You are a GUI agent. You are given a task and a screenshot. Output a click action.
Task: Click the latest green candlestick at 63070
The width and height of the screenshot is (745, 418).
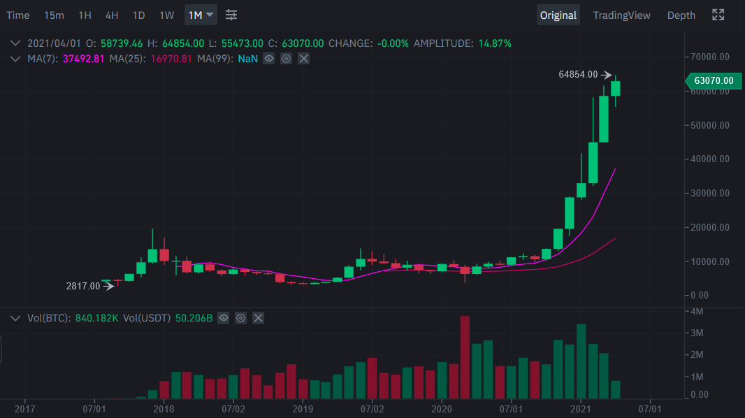coord(615,88)
